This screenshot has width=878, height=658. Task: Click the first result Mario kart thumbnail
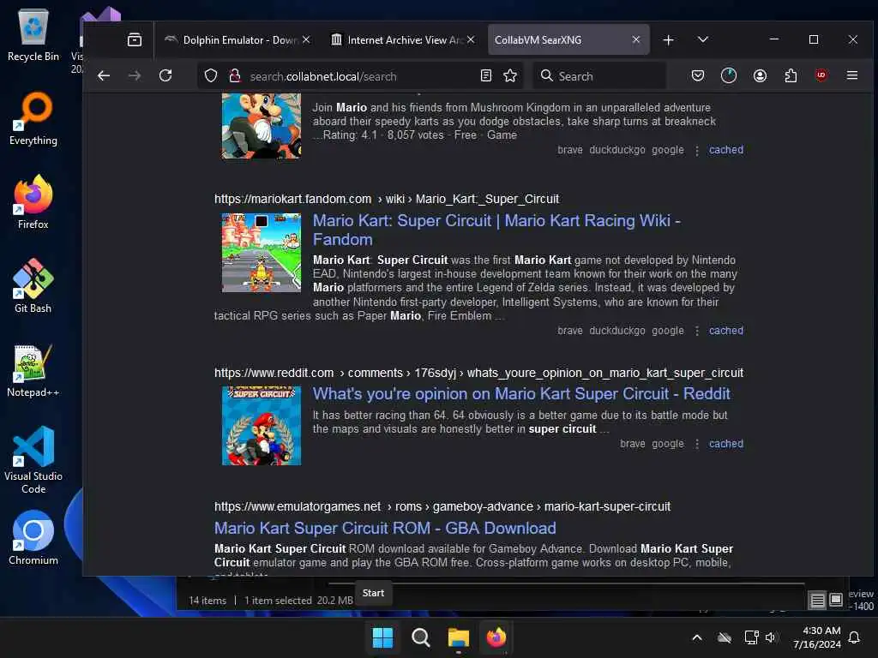[x=262, y=127]
